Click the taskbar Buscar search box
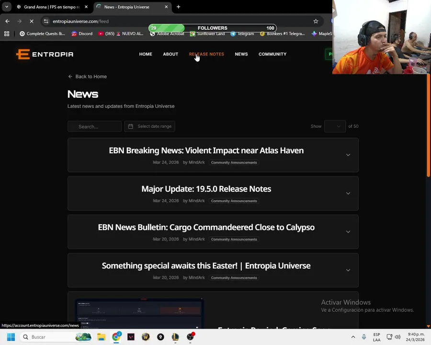The height and width of the screenshot is (345, 431). (56, 337)
